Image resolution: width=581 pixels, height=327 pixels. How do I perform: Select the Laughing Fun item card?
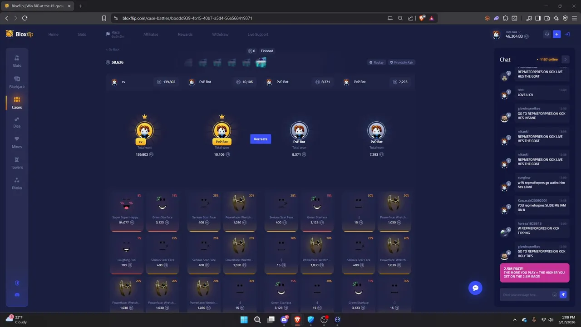coord(126,253)
